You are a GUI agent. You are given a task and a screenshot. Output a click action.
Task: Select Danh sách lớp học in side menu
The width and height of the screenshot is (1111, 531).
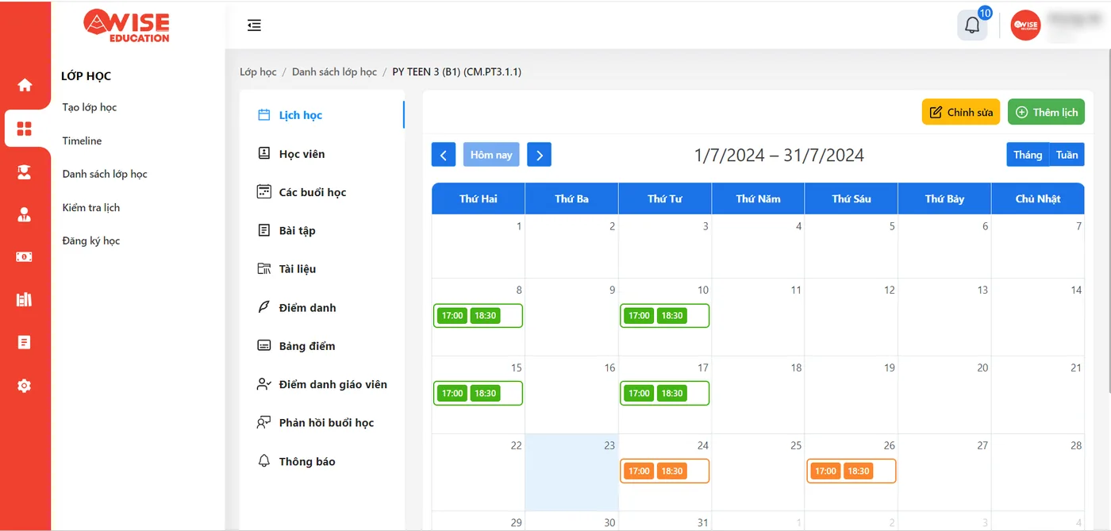(105, 174)
